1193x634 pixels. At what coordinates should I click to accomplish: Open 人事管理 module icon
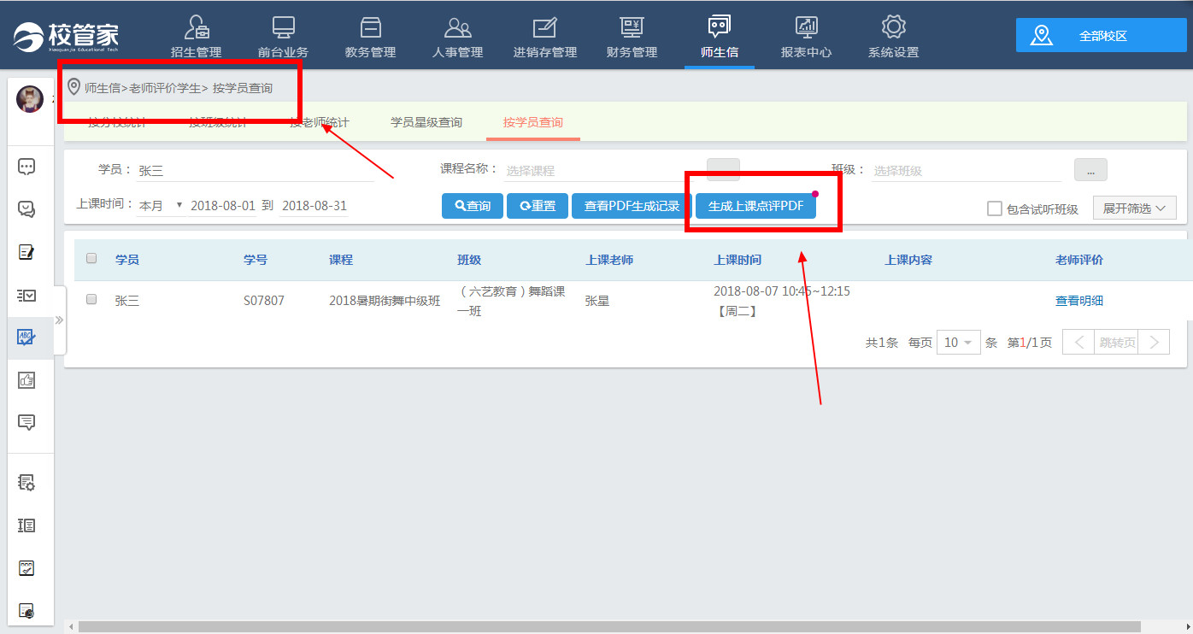click(458, 28)
